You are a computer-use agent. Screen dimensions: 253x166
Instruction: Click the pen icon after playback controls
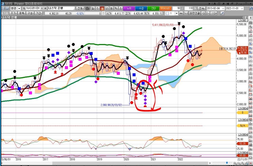coord(222,13)
